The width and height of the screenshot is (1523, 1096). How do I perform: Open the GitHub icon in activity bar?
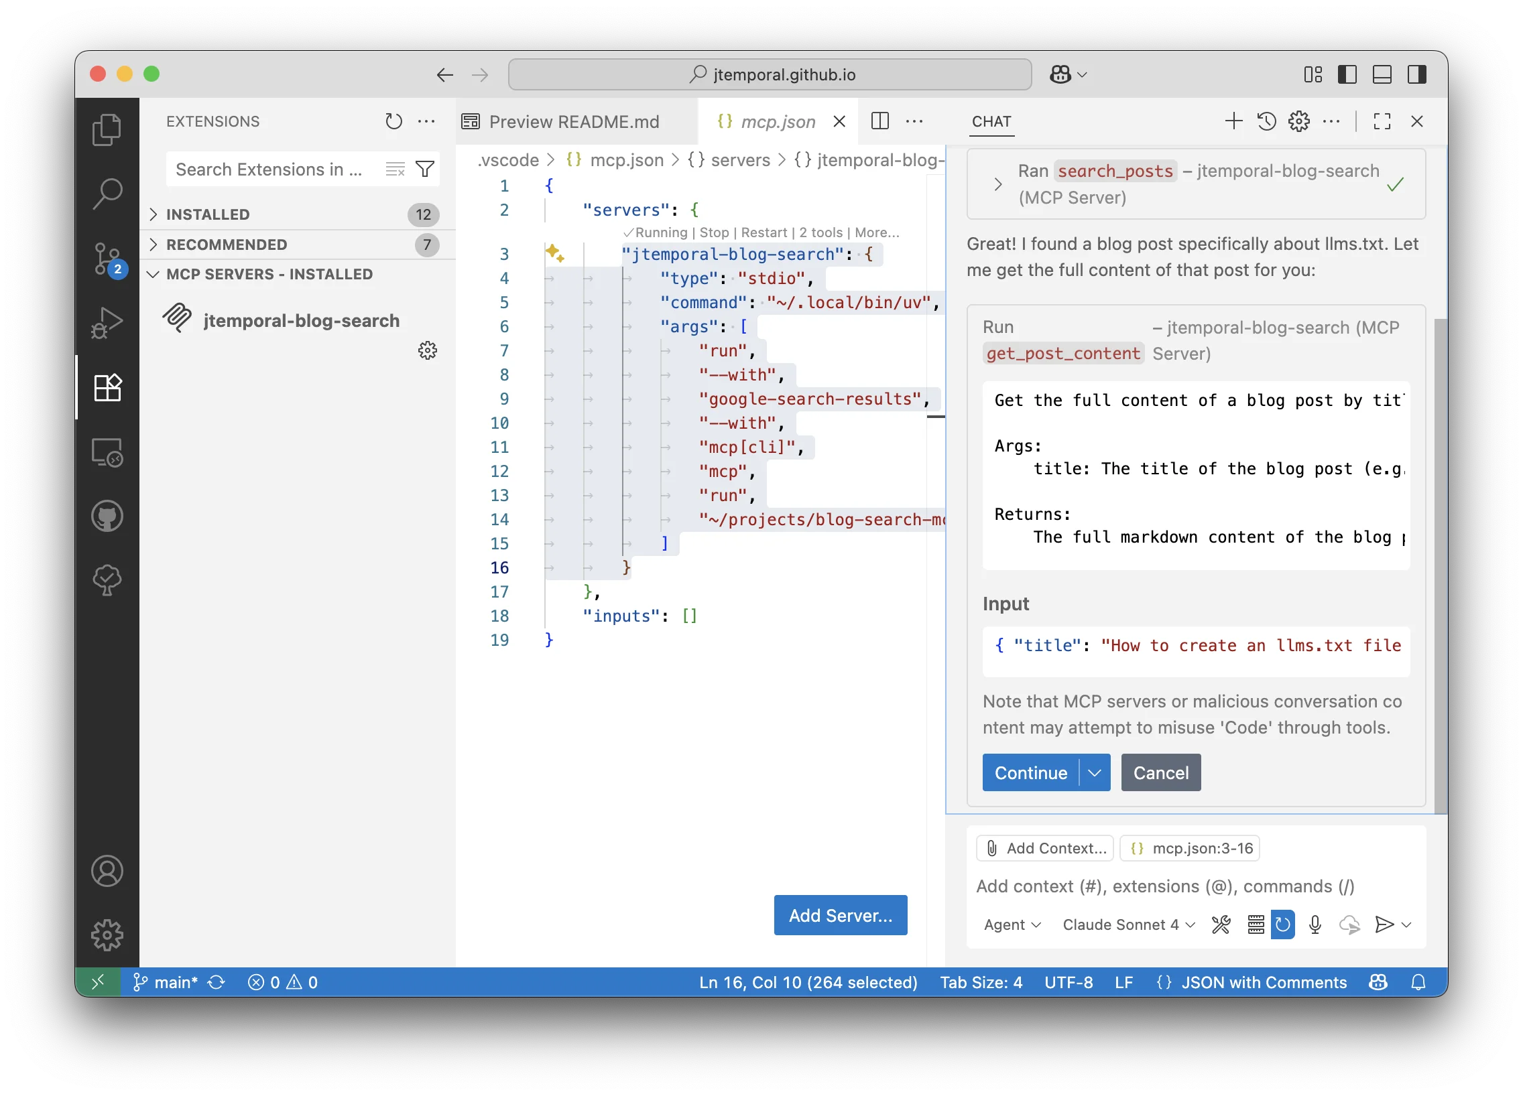coord(107,516)
